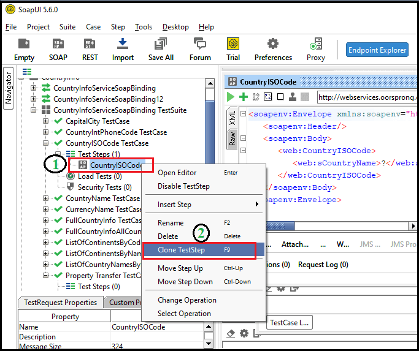The width and height of the screenshot is (419, 351).
Task: Expand CountryInfoServiceSoapBinding node
Action: 33,88
